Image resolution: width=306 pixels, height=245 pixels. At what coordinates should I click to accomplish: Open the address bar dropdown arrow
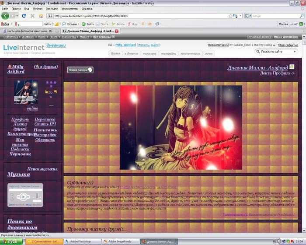click(x=240, y=16)
